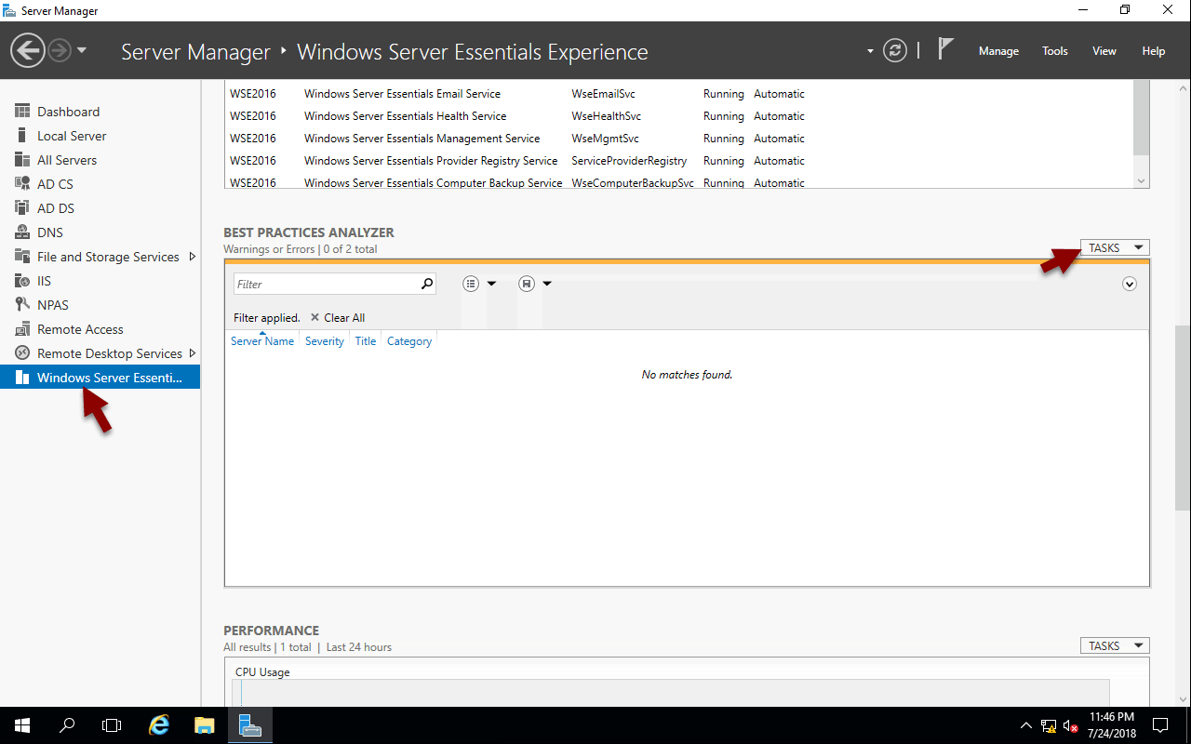Viewport: 1191px width, 744px height.
Task: Click the Local Server sidebar icon
Action: 22,136
